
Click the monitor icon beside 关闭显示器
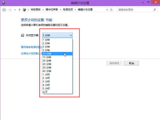click(23, 35)
